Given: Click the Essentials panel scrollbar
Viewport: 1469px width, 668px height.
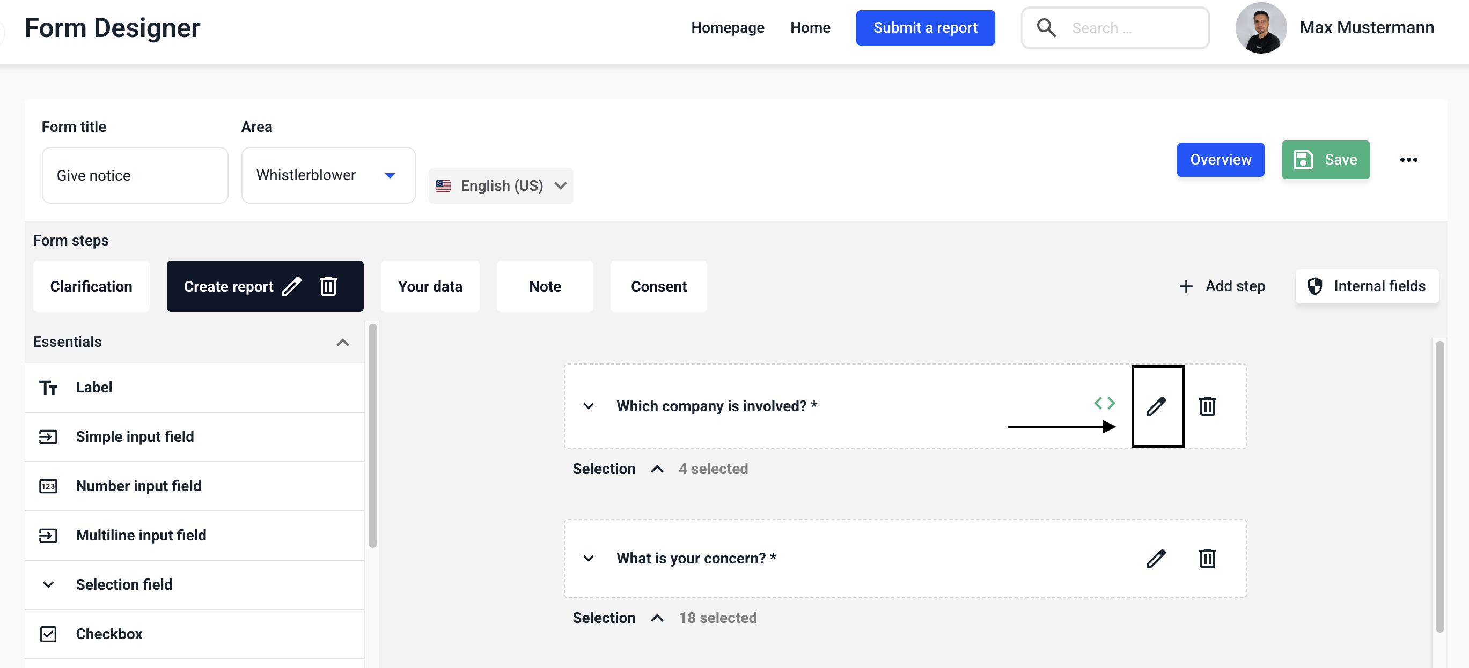Looking at the screenshot, I should pyautogui.click(x=372, y=436).
